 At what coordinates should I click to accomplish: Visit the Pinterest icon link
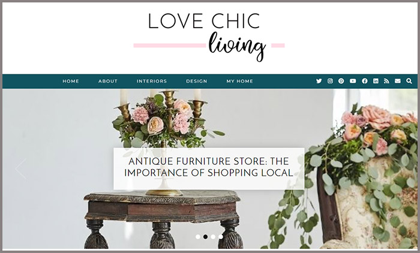click(x=341, y=81)
